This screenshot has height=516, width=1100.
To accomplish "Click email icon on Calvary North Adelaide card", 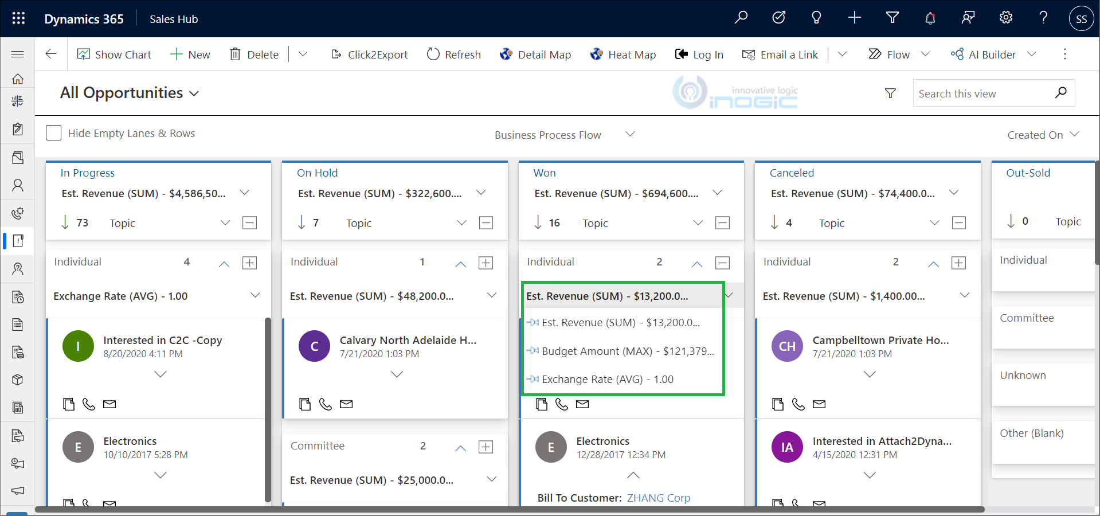I will [346, 404].
